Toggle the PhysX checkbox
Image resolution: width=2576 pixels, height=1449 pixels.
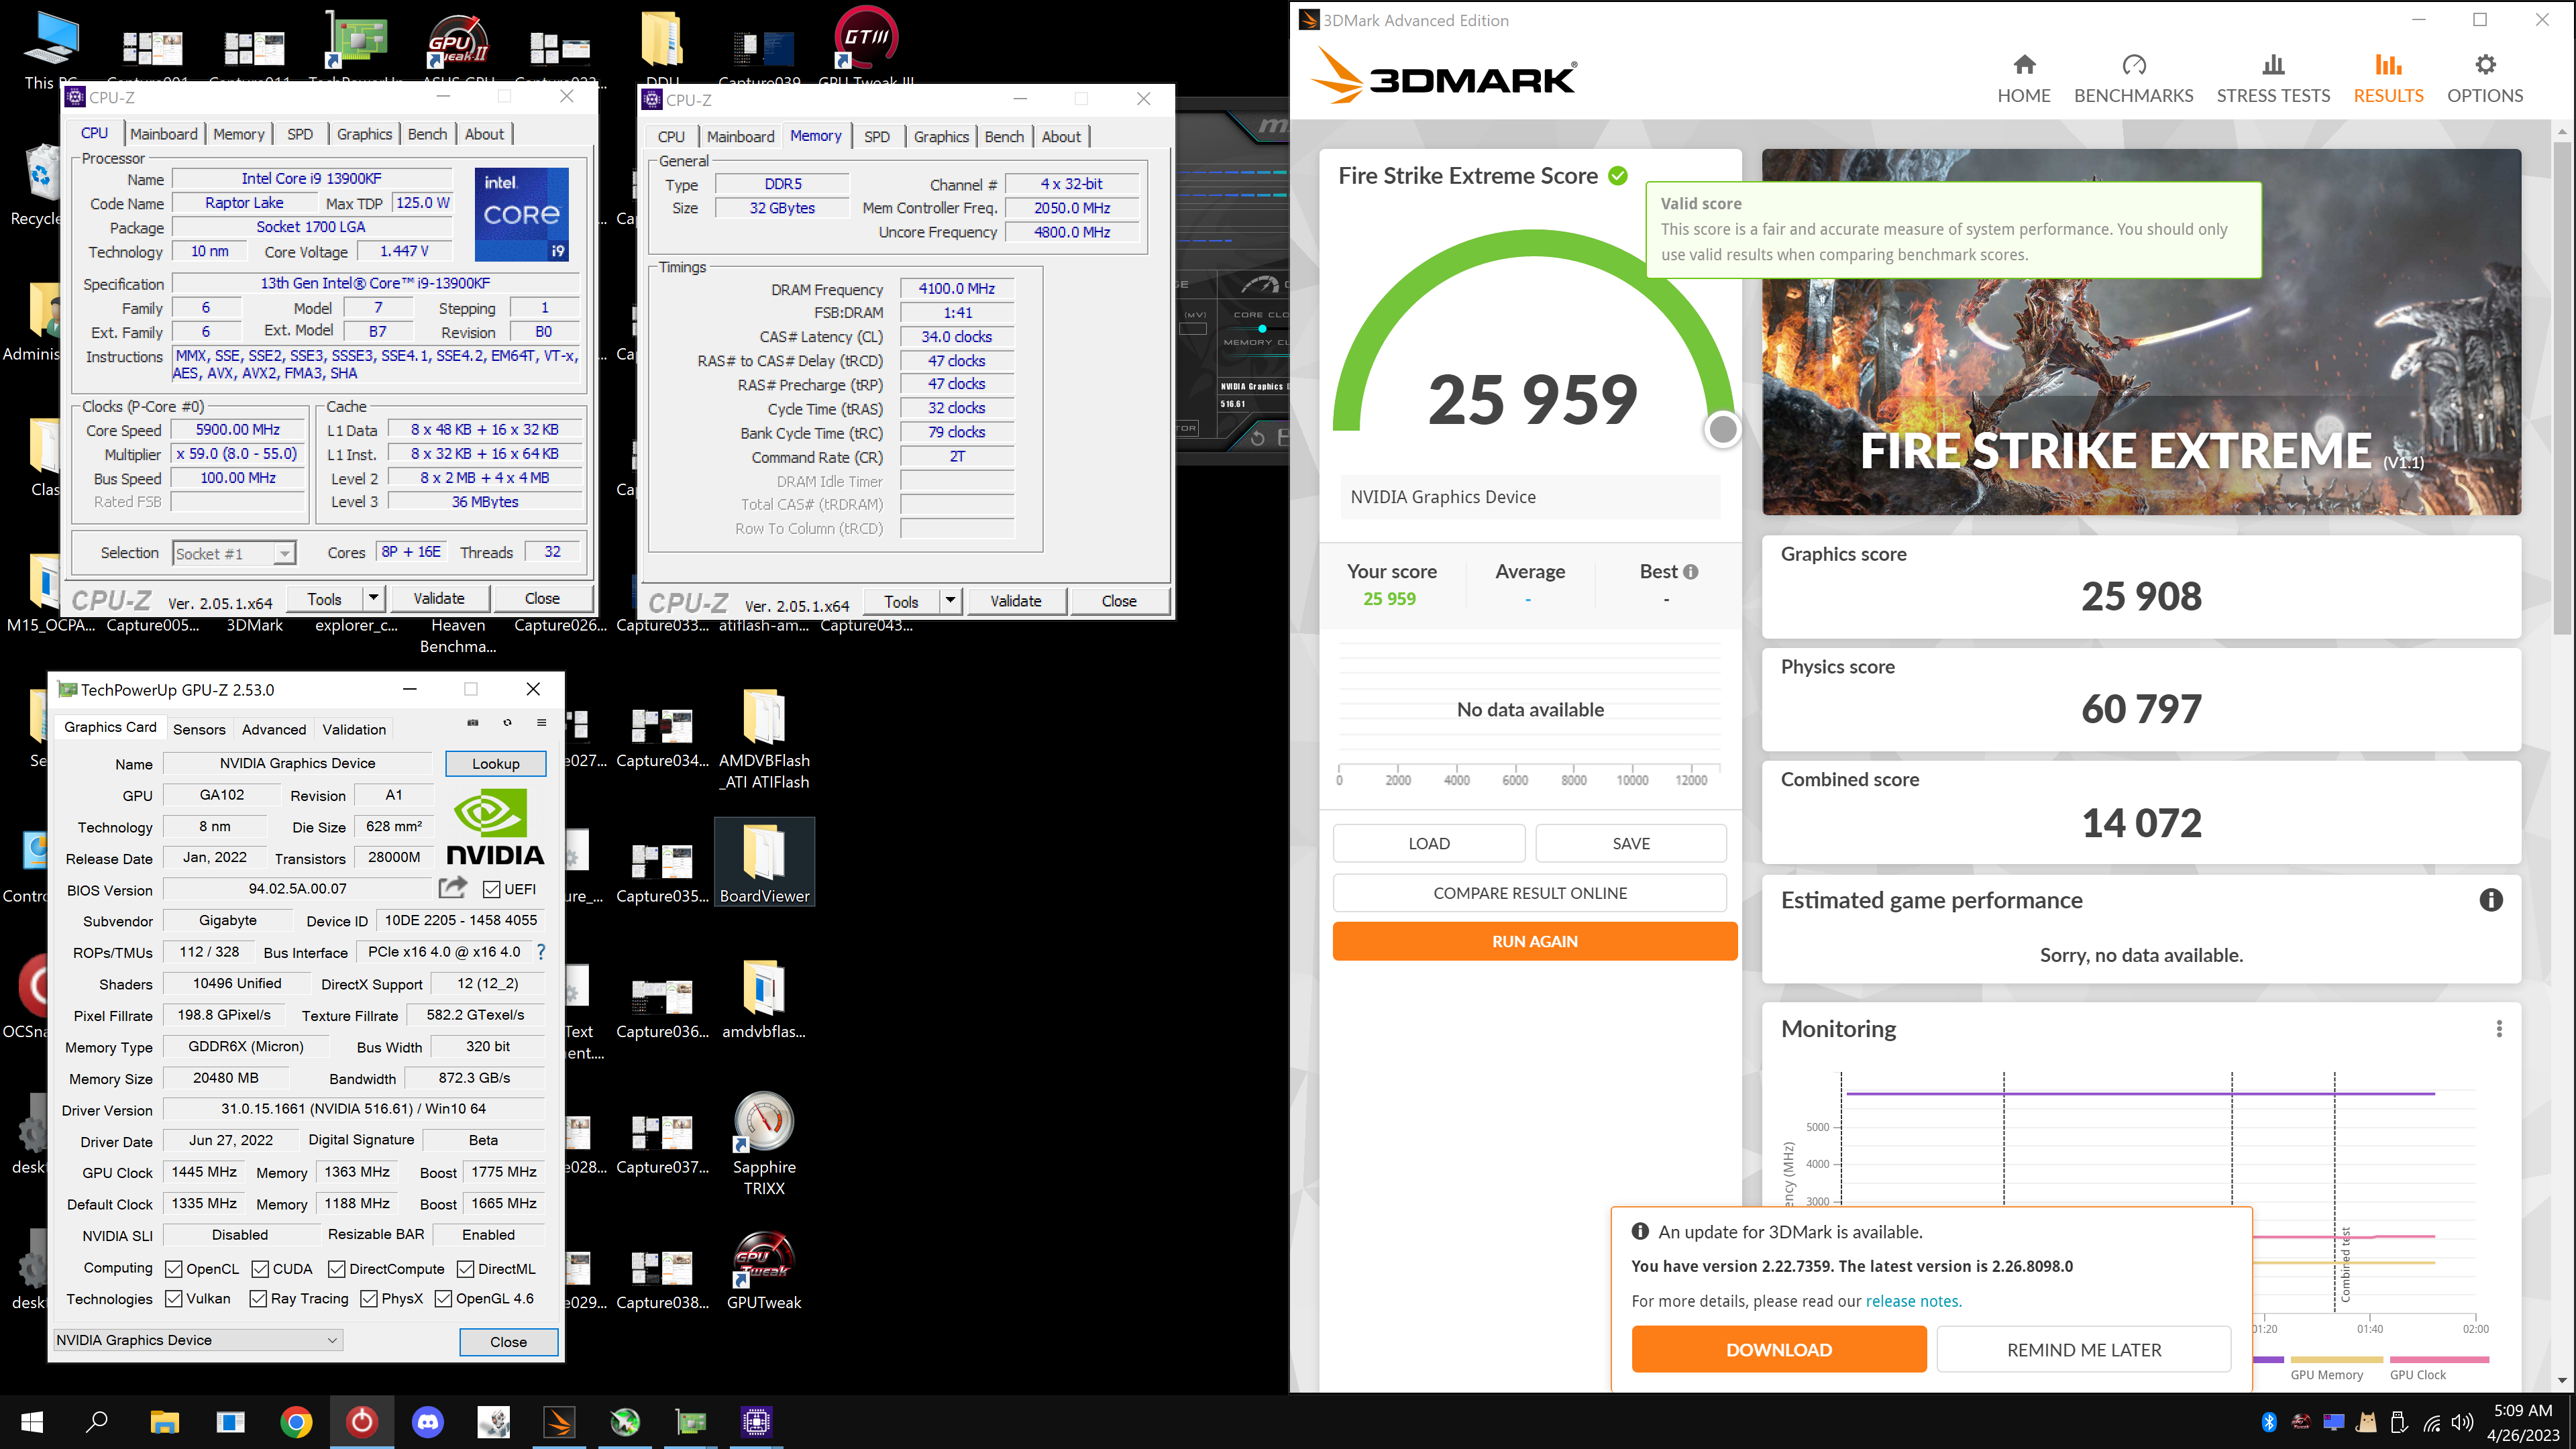coord(369,1299)
